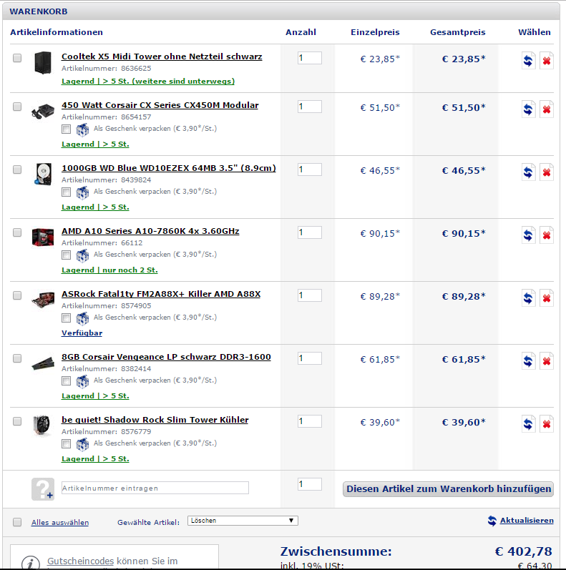Click Diesen Artikel zum Warenkorb hinzufügen button
The image size is (566, 570).
[448, 489]
